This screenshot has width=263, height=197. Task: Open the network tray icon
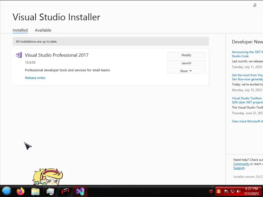click(232, 191)
